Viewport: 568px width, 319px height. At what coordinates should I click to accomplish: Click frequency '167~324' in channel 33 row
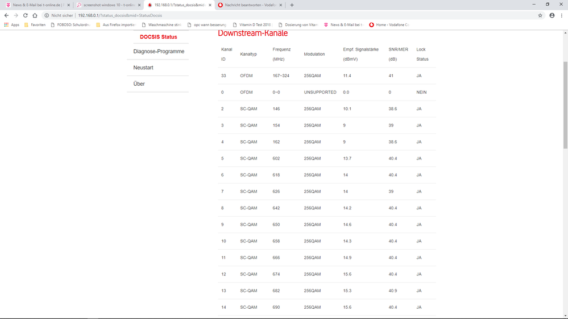pyautogui.click(x=281, y=76)
